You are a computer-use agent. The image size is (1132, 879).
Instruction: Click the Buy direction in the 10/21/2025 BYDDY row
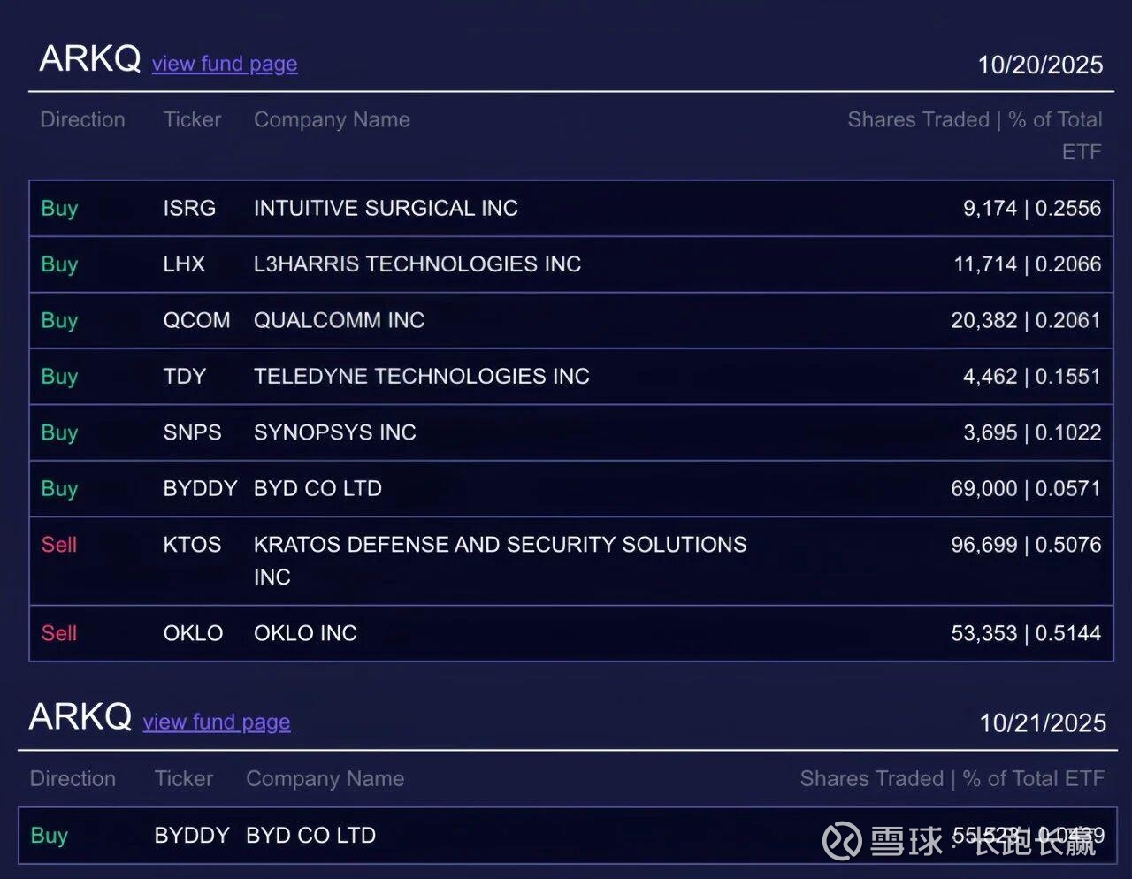tap(49, 836)
